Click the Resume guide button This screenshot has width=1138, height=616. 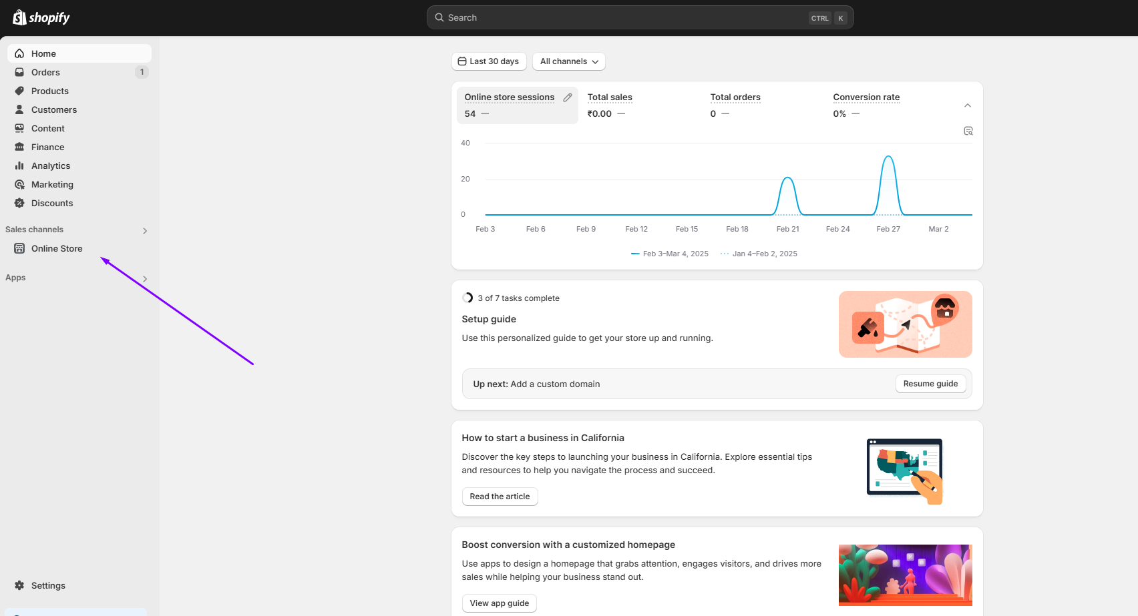point(930,384)
